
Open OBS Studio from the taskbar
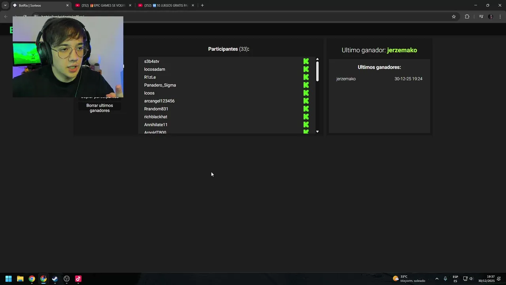[66, 279]
